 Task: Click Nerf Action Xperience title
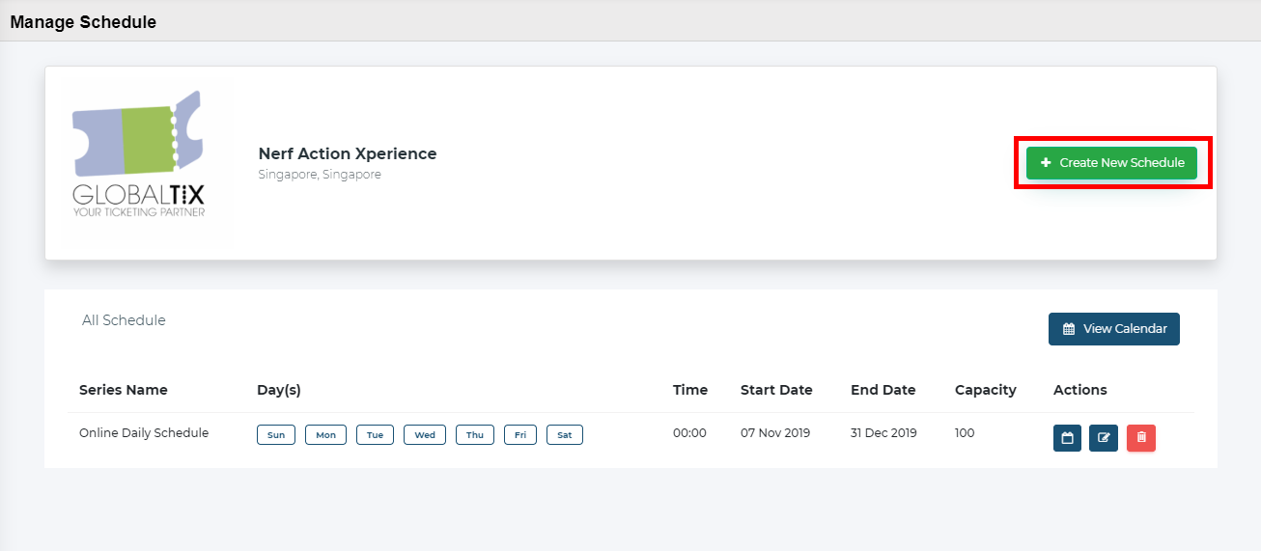[x=348, y=153]
